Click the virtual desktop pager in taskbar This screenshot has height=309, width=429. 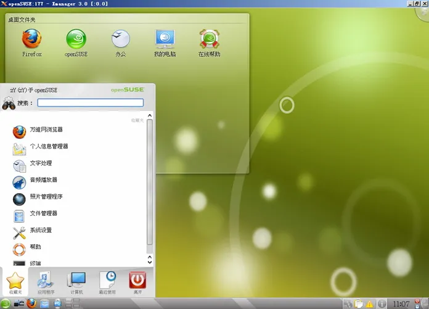coord(73,303)
